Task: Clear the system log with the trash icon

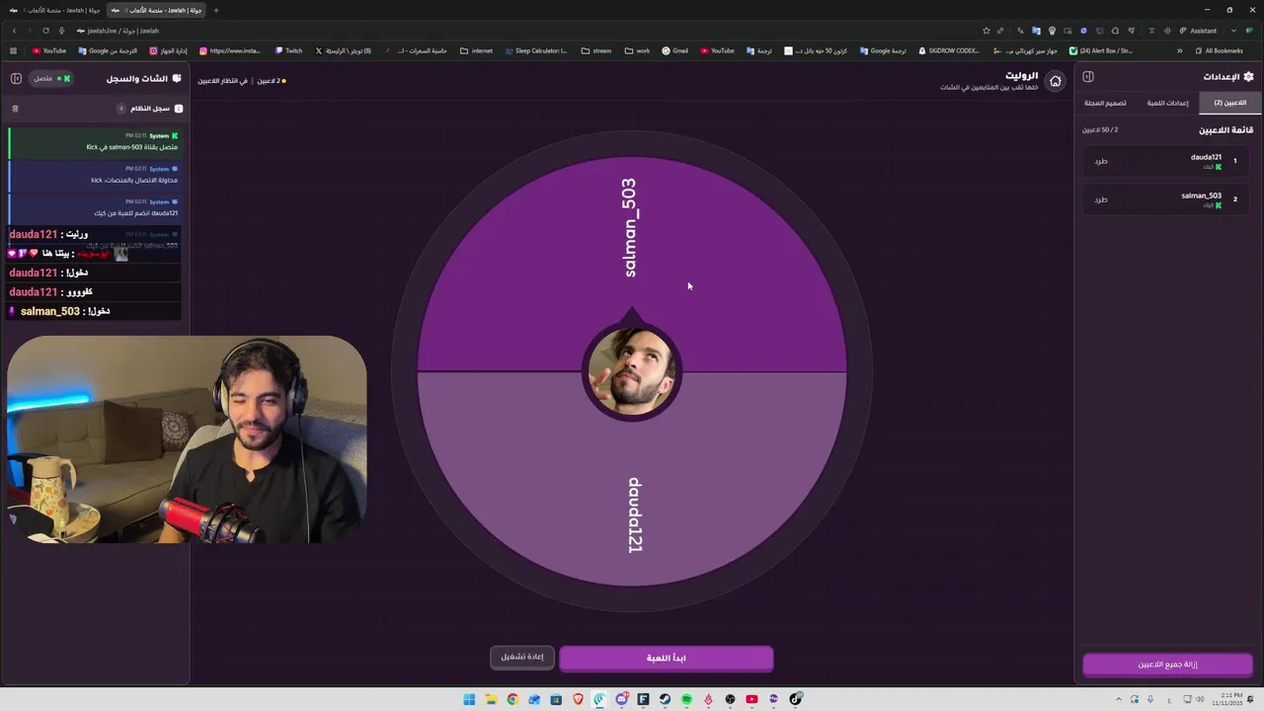Action: [x=15, y=109]
